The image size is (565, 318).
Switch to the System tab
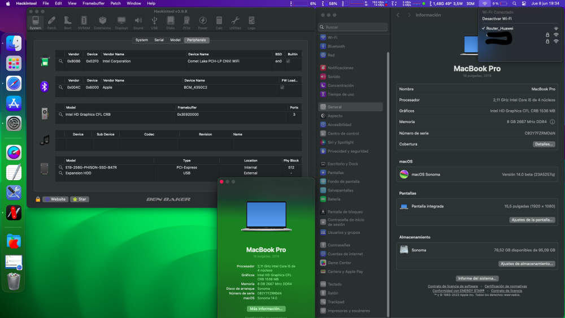pos(142,40)
